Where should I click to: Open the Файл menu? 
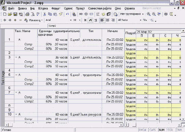11,9
